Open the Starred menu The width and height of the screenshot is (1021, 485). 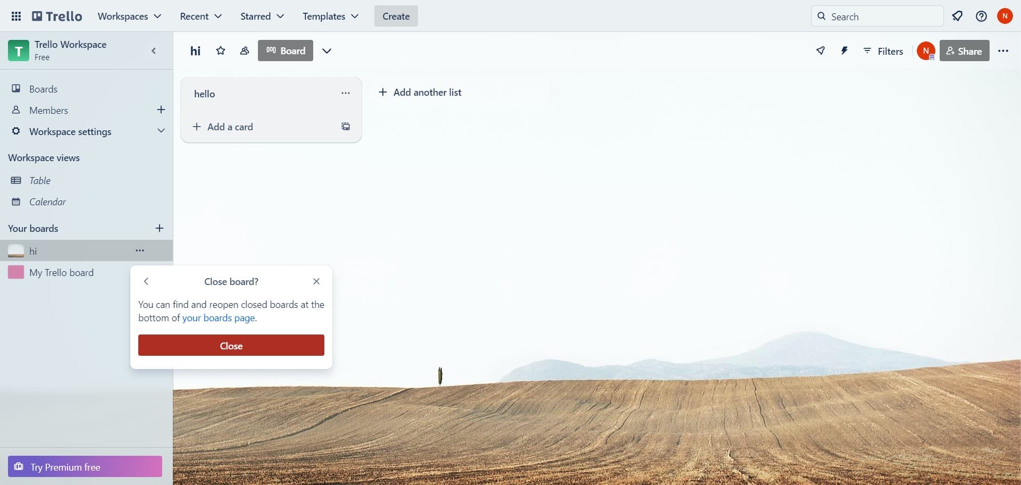262,16
